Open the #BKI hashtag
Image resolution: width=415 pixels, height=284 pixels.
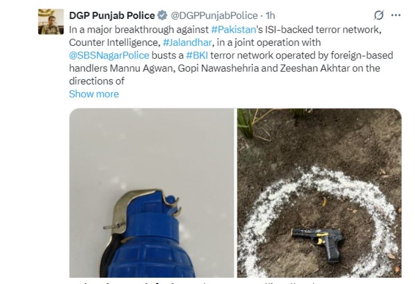[197, 56]
